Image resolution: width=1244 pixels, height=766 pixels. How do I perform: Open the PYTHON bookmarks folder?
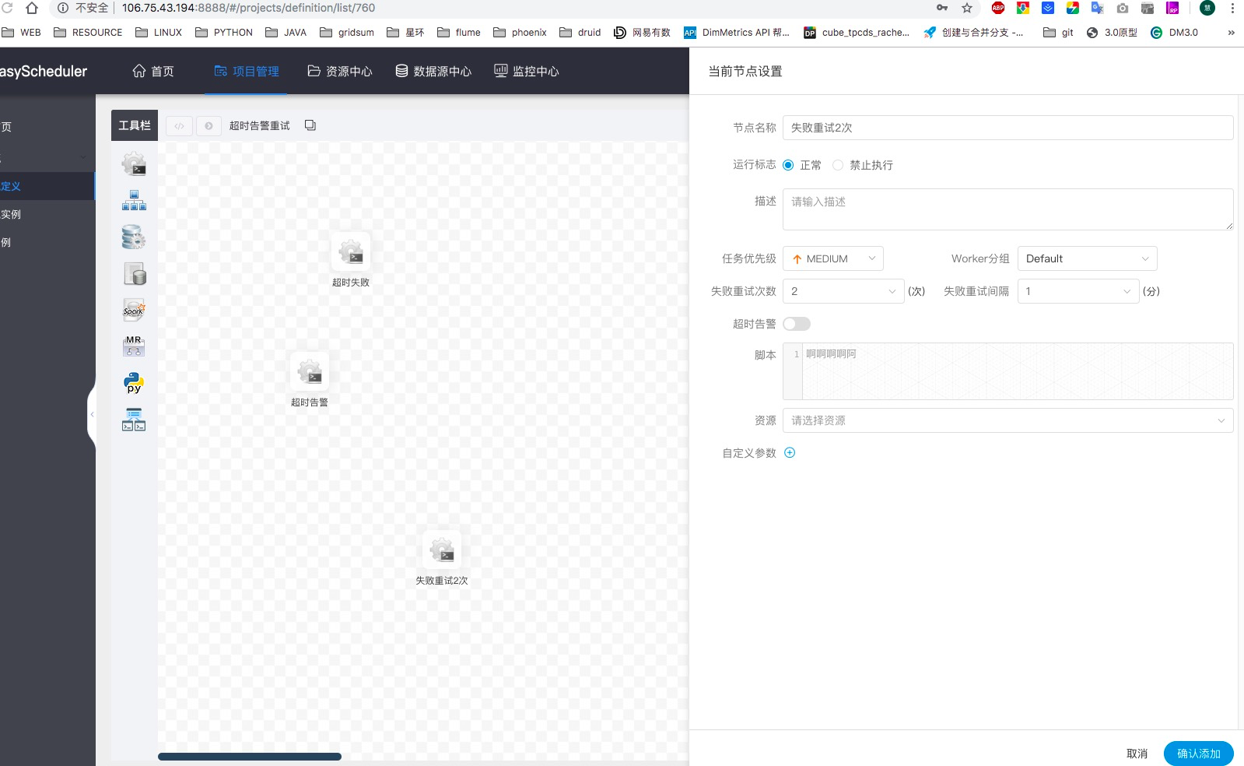224,33
